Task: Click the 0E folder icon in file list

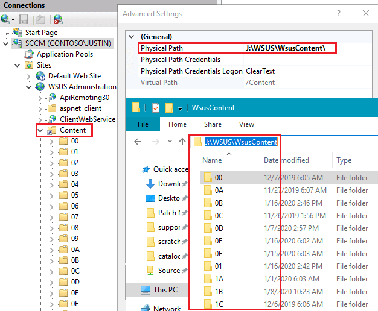Action: pyautogui.click(x=208, y=240)
